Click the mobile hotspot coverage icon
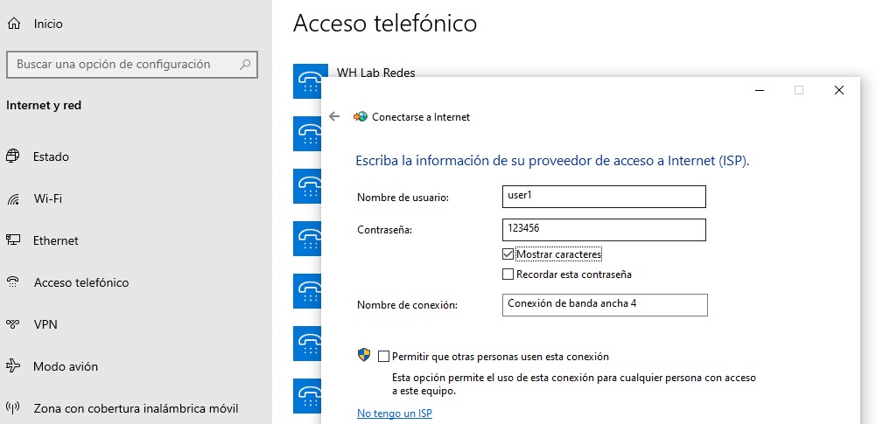 (13, 408)
